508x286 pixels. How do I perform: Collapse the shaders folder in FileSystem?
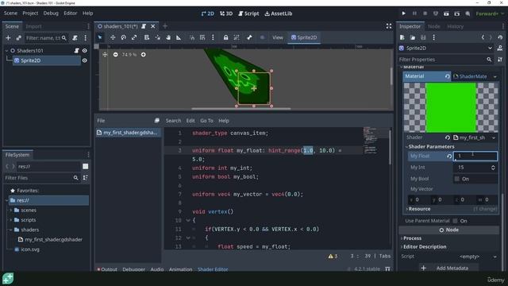coord(10,230)
